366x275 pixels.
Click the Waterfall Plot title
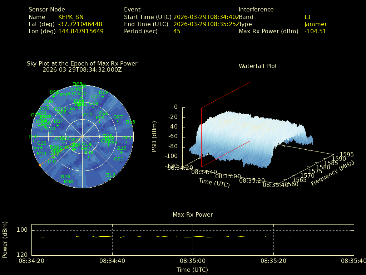click(x=258, y=66)
